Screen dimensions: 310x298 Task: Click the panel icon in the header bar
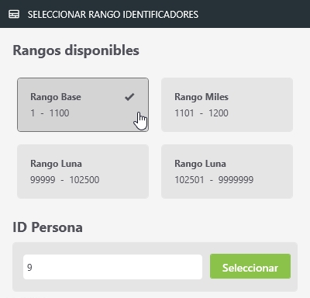pos(14,14)
